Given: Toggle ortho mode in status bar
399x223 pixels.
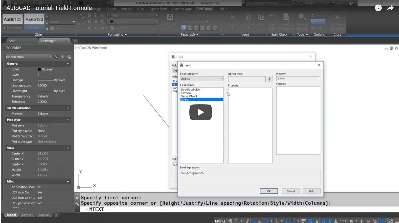Looking at the screenshot, I should point(260,221).
